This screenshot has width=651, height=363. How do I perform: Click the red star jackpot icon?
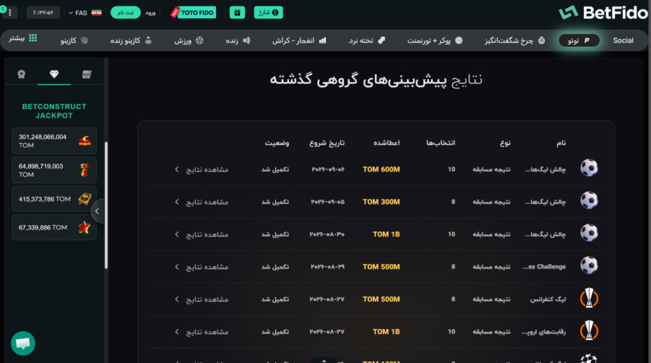coord(84,227)
